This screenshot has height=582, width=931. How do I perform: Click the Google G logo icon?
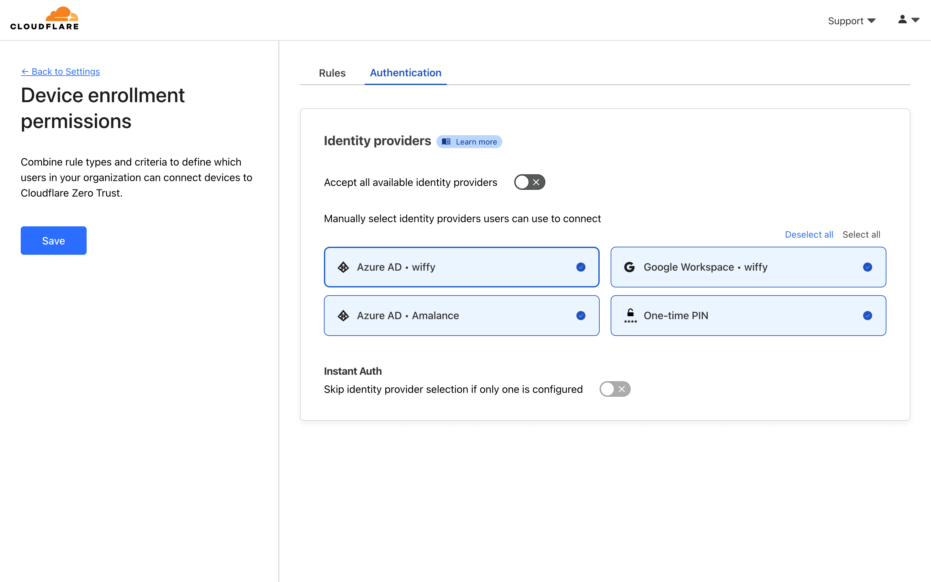(x=629, y=267)
